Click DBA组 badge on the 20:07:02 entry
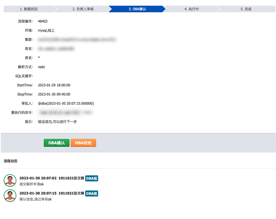Image resolution: width=276 pixels, height=219 pixels. click(92, 178)
